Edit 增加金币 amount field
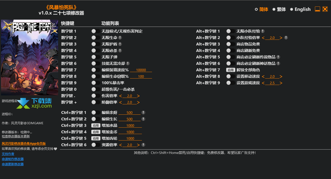Screen dimensions: 331x179 coord(130,132)
